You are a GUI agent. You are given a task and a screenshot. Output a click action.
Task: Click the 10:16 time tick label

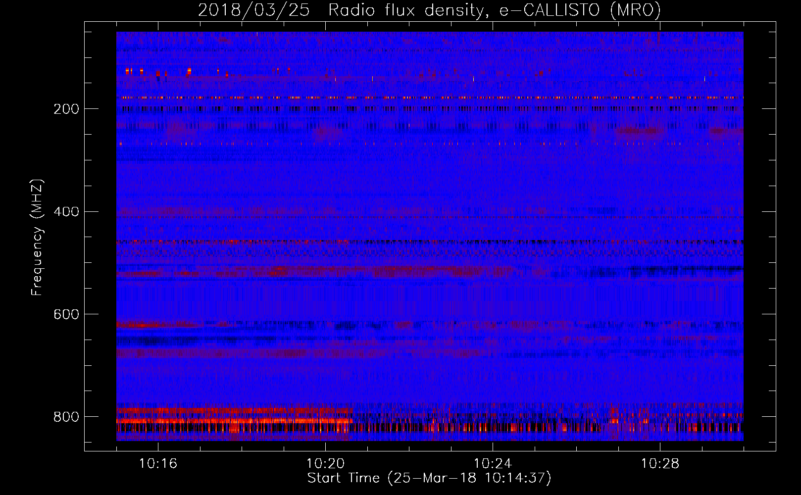coord(158,464)
